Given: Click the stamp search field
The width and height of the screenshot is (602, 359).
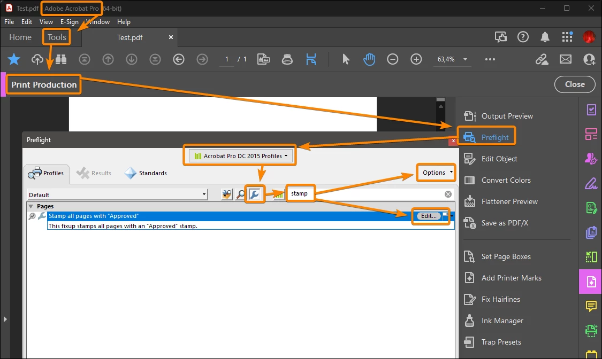Looking at the screenshot, I should click(370, 194).
